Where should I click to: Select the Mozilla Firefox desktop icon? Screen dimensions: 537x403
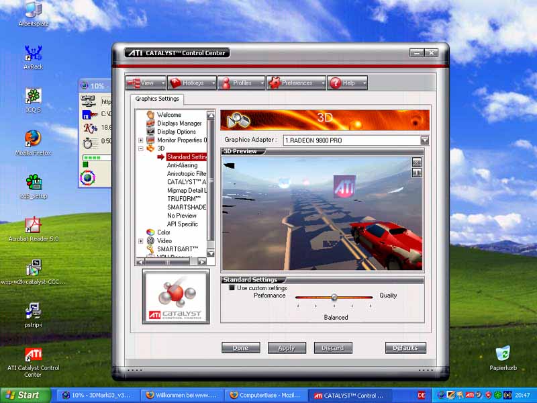[x=33, y=143]
